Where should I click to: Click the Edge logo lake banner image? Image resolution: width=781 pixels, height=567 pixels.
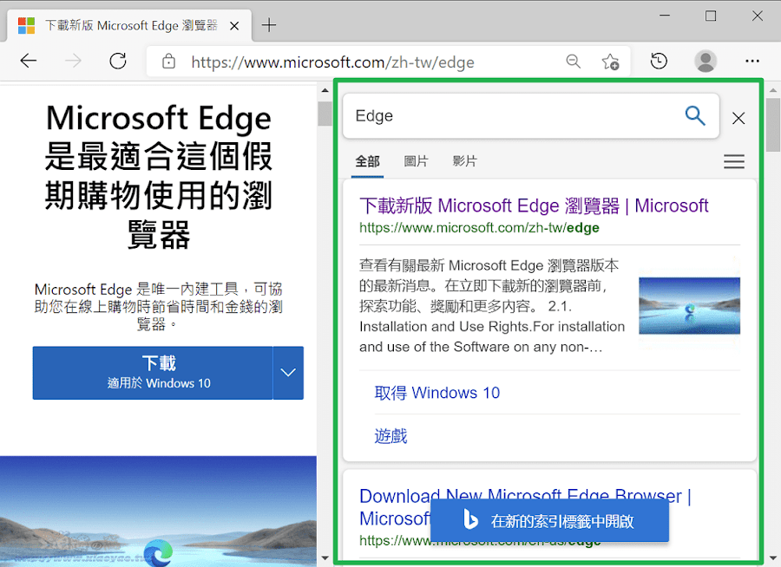[158, 512]
